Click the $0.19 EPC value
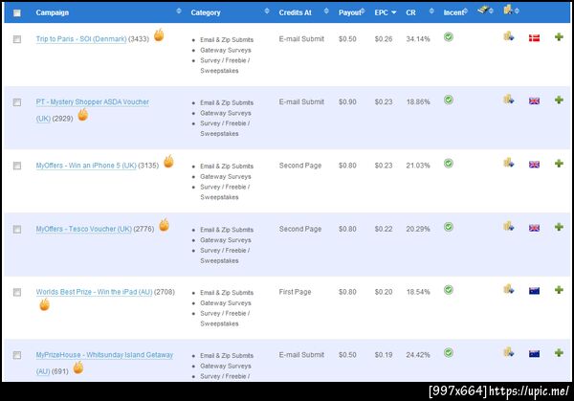 point(384,355)
